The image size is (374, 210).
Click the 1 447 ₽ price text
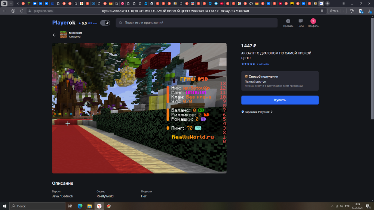click(249, 46)
